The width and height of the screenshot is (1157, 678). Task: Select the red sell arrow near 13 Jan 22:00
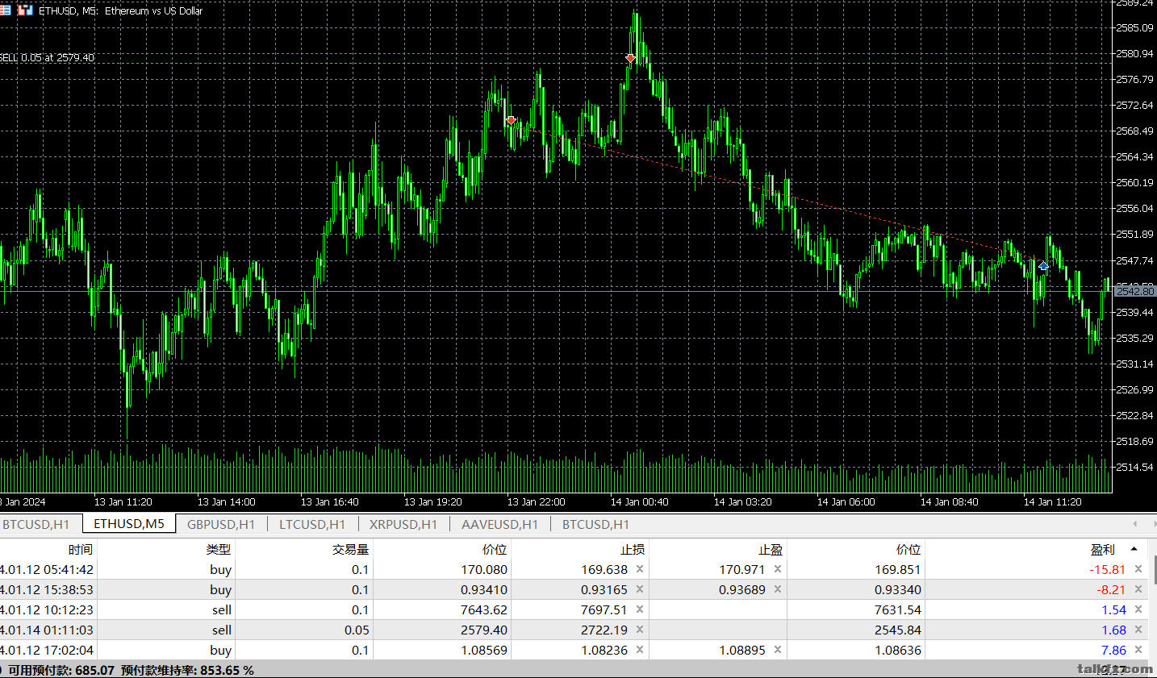coord(511,121)
